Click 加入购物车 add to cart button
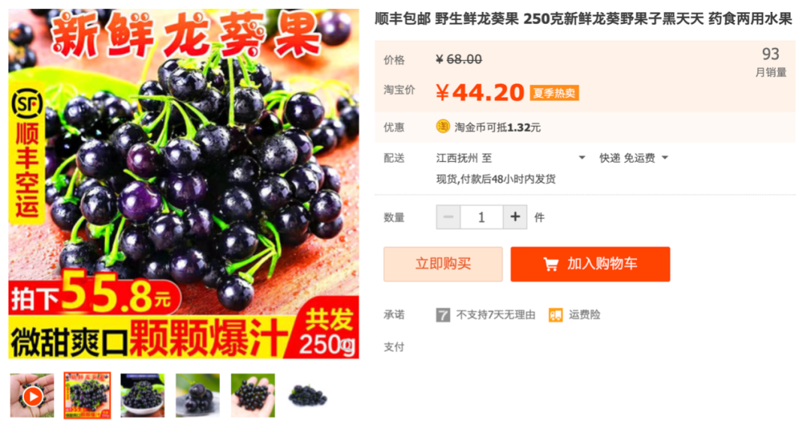This screenshot has height=425, width=811. pos(590,265)
